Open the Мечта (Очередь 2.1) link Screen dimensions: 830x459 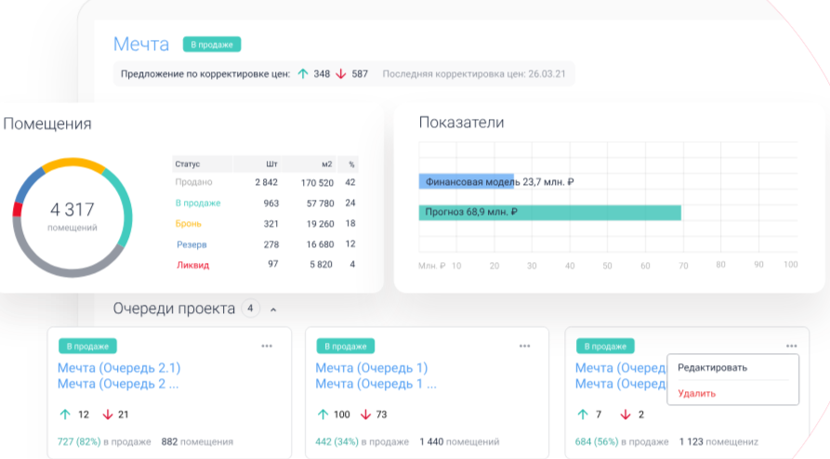coord(119,367)
